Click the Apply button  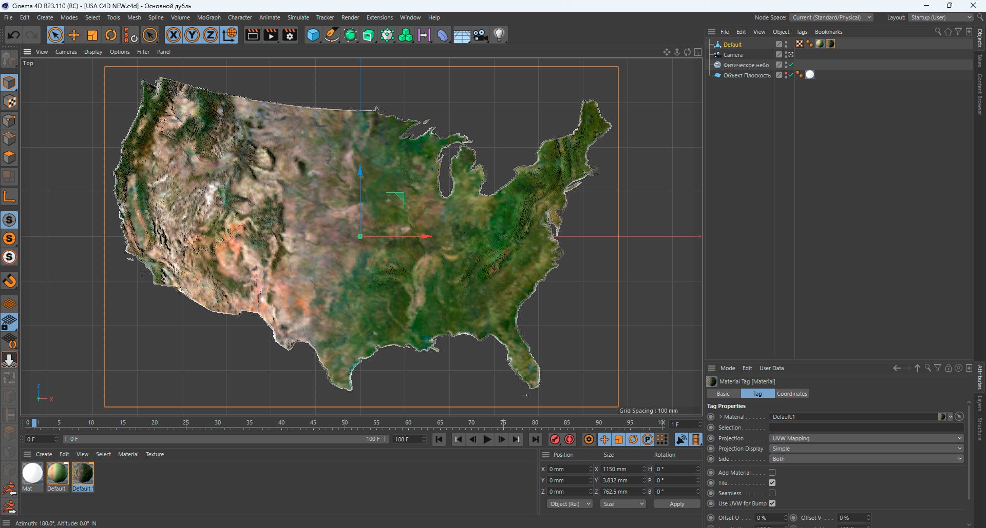pyautogui.click(x=677, y=504)
